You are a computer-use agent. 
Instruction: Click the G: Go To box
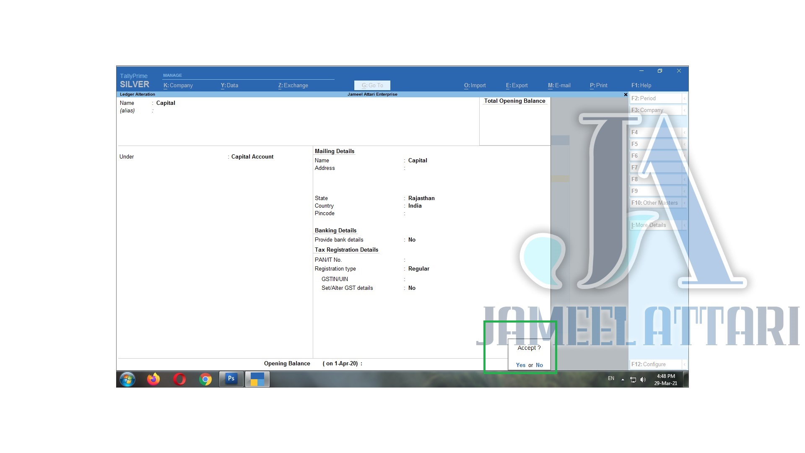point(372,86)
